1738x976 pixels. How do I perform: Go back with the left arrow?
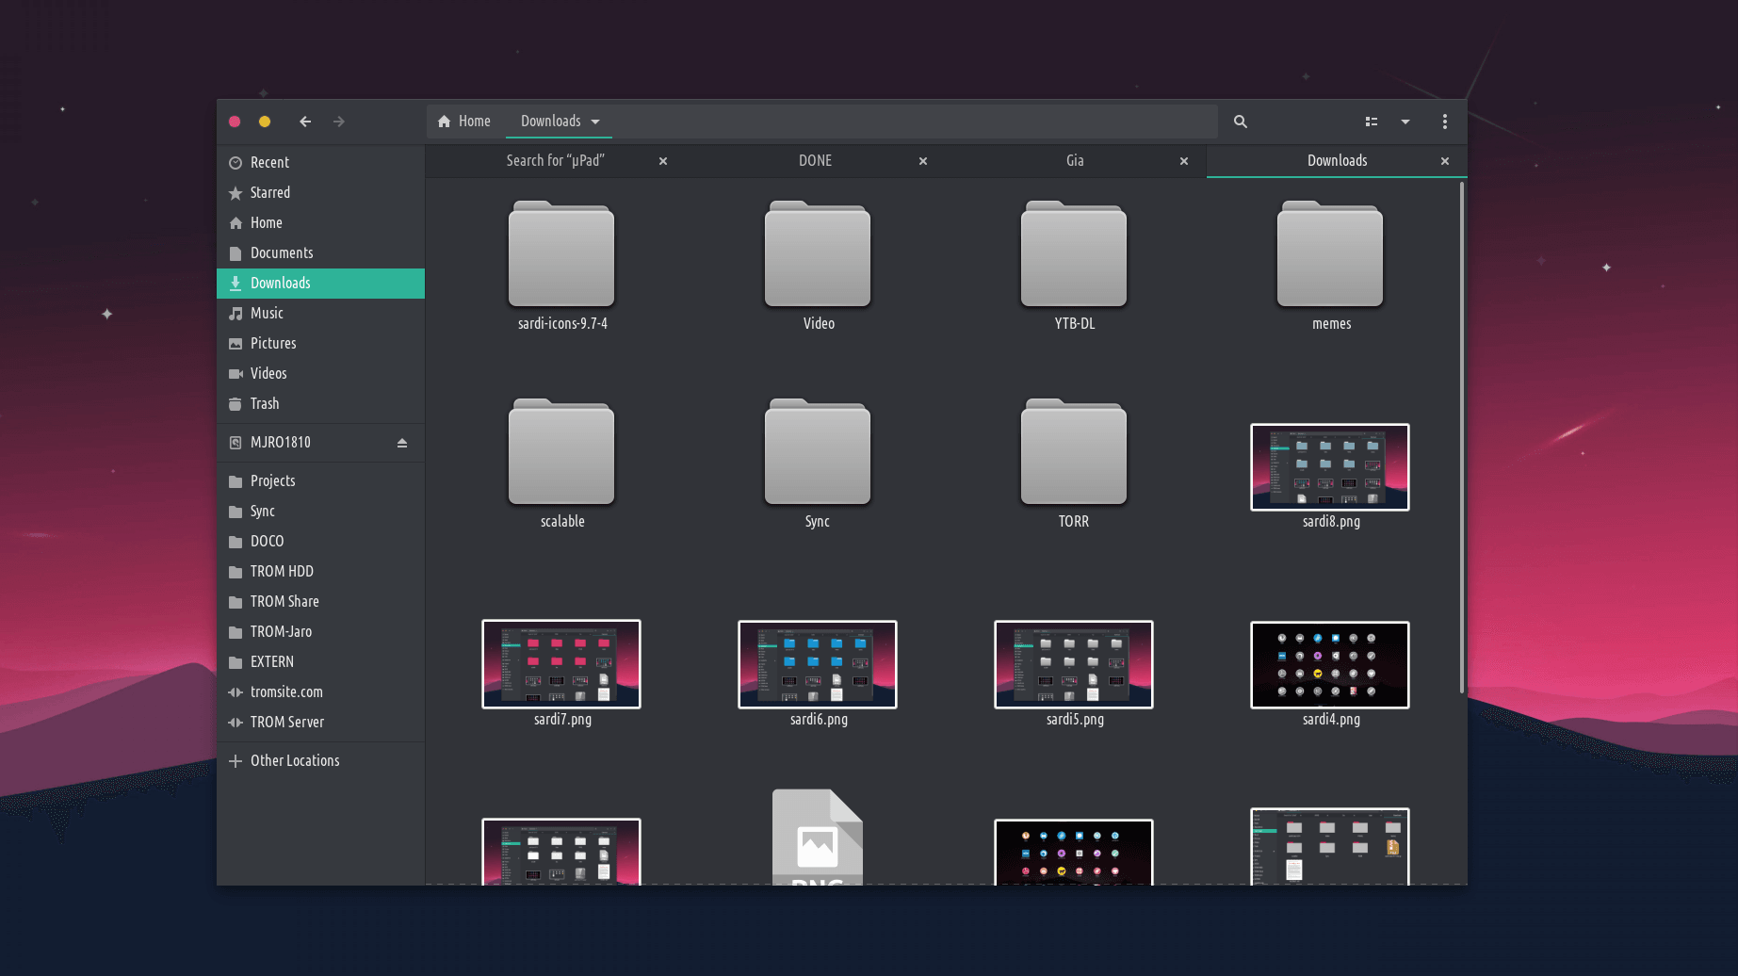pyautogui.click(x=305, y=122)
